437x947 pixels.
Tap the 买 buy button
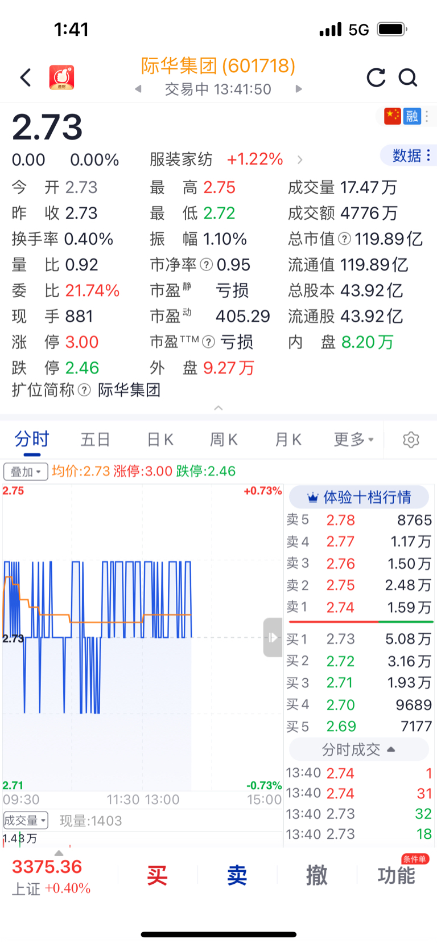(x=158, y=875)
